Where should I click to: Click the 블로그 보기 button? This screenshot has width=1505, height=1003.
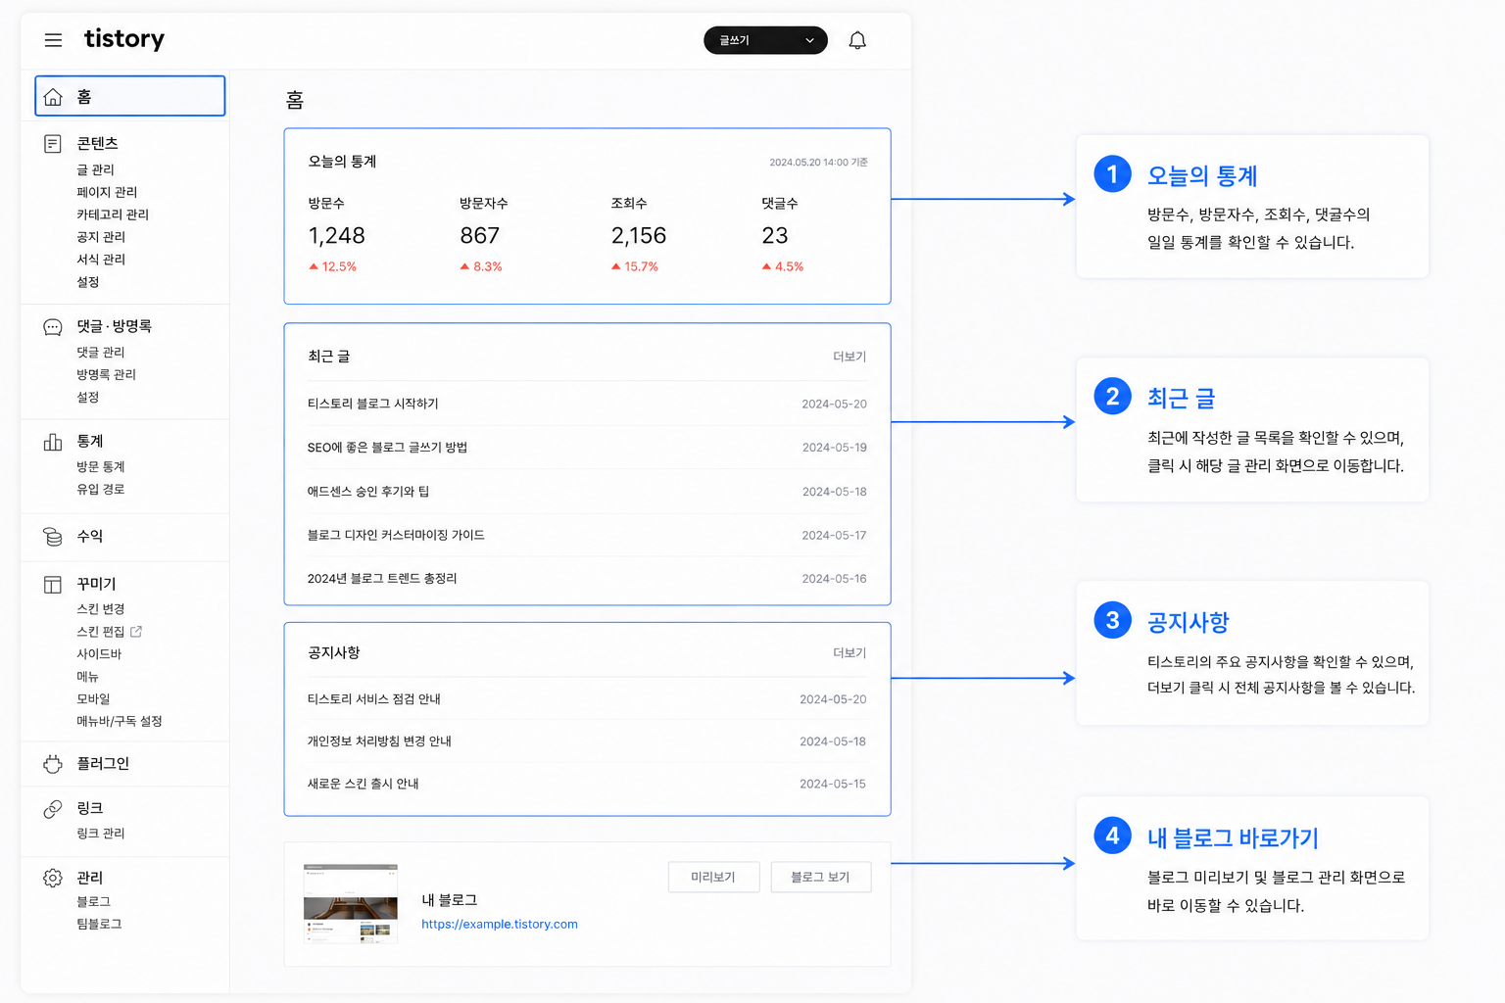(820, 877)
